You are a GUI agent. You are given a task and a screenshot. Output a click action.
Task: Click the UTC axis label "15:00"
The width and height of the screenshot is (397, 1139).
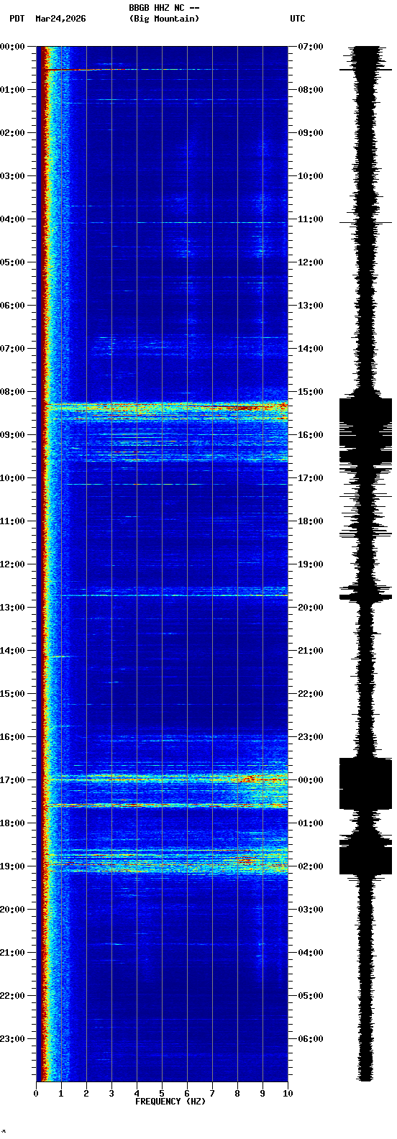tap(310, 392)
